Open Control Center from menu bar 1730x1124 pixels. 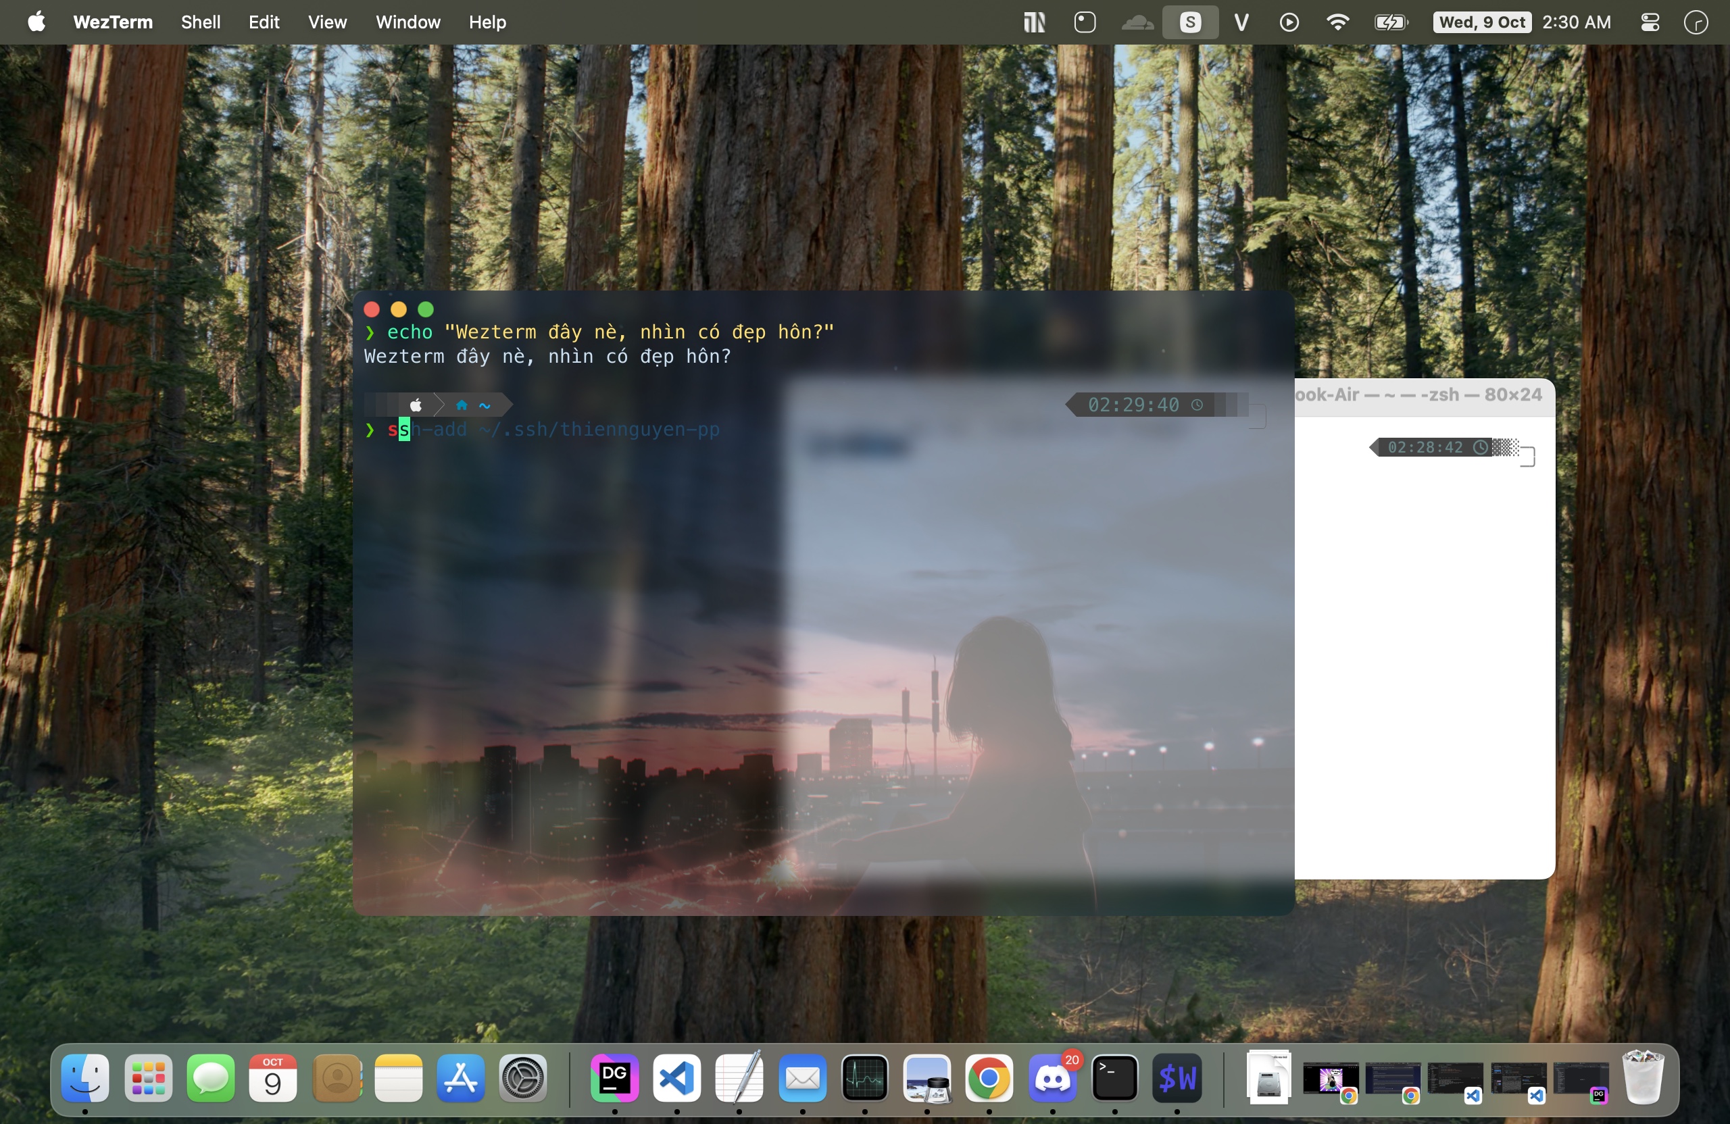(1650, 22)
